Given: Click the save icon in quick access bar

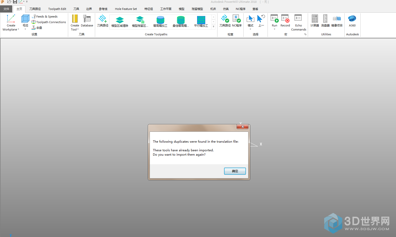Looking at the screenshot, I should pos(15,2).
